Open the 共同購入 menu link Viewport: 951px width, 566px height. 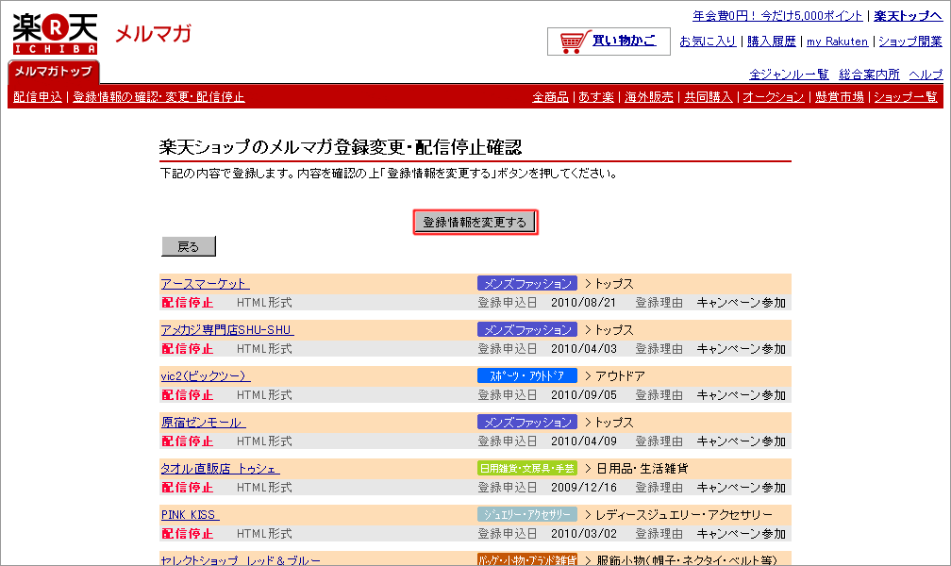709,97
